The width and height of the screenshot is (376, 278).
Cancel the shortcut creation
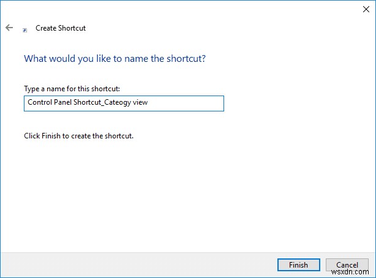347,265
